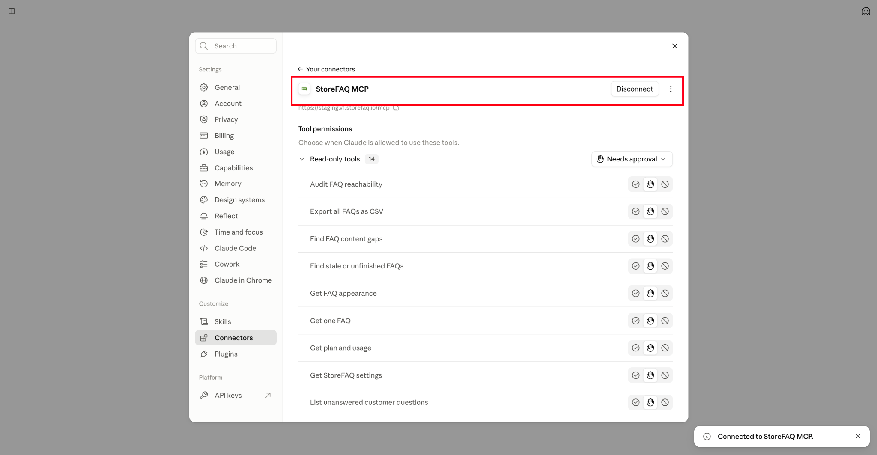Open Memory settings
This screenshot has width=877, height=455.
[x=236, y=184]
